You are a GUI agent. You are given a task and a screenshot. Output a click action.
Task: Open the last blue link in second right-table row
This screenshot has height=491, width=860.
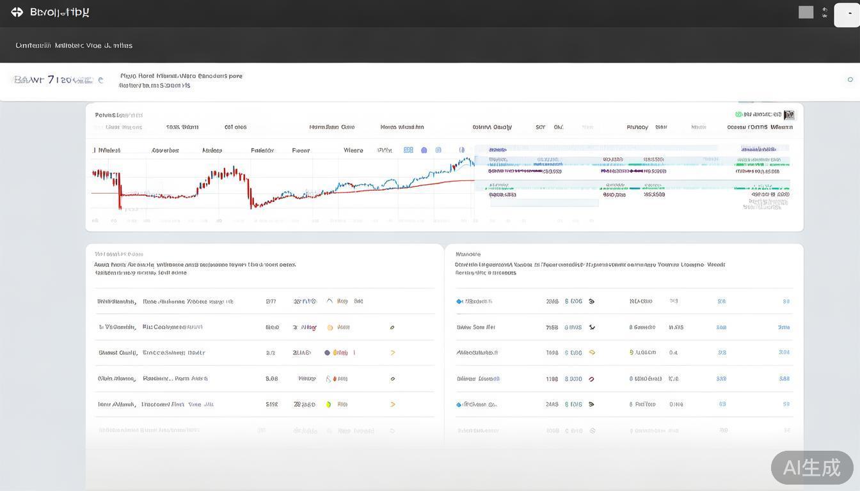(x=784, y=327)
